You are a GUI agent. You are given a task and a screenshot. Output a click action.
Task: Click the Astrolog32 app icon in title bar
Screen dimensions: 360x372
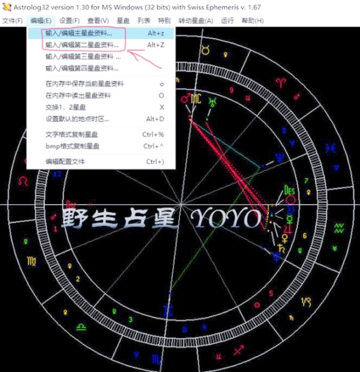[x=7, y=7]
